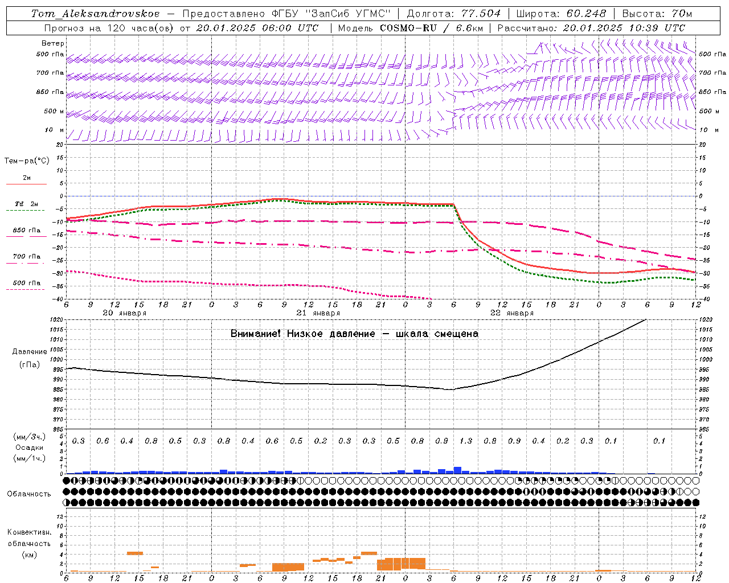Click the 22 января date label
The height and width of the screenshot is (583, 729).
[511, 313]
